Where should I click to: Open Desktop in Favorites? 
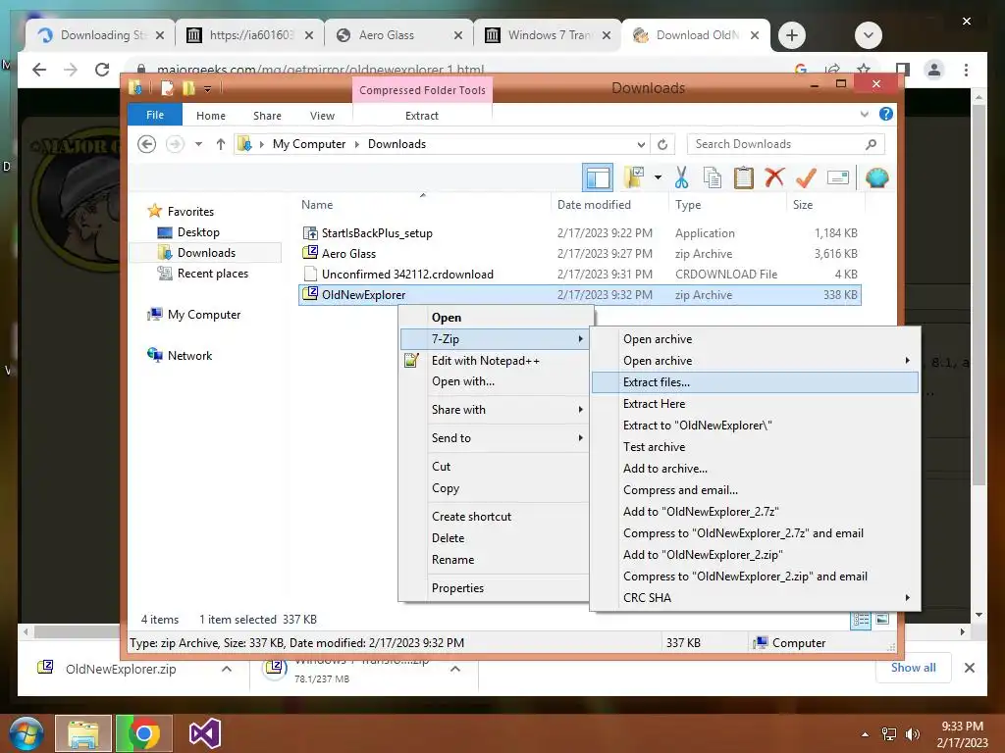click(198, 232)
